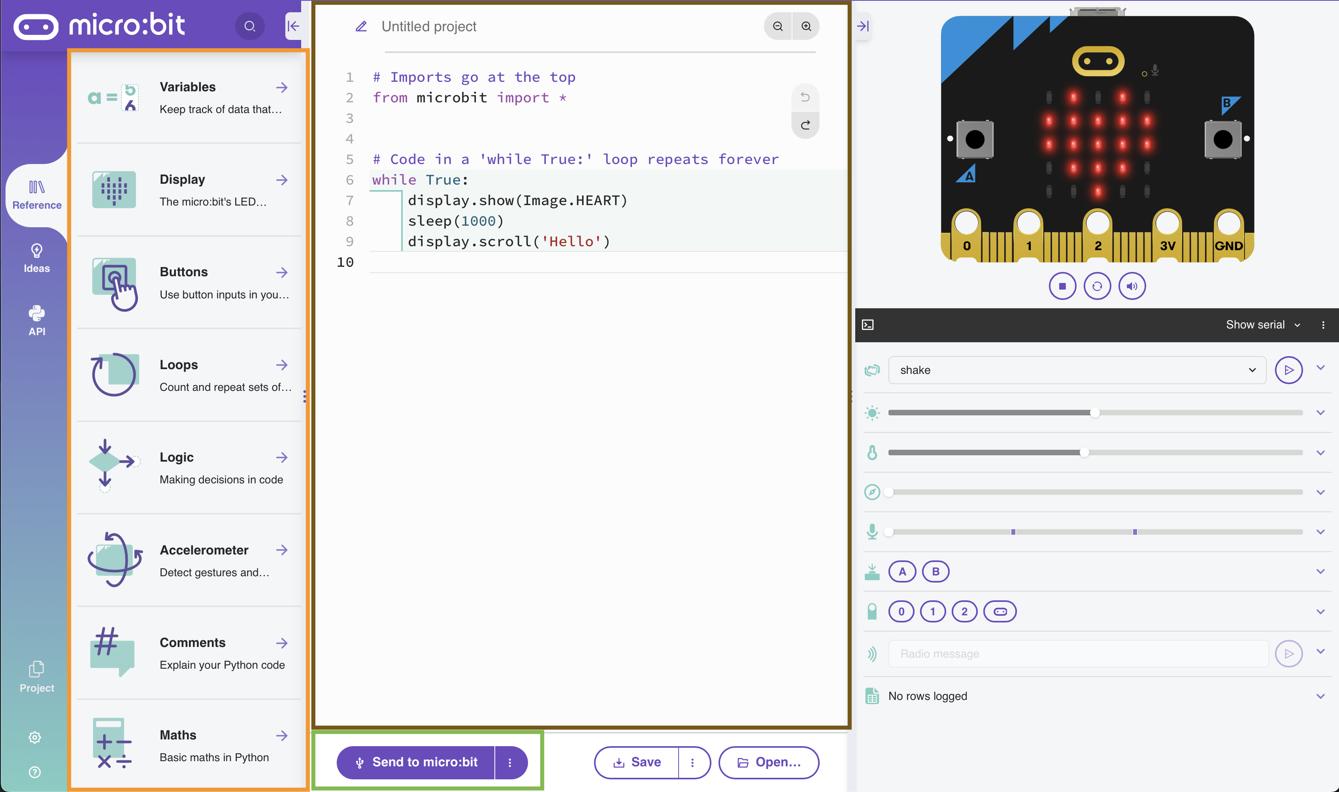1339x792 pixels.
Task: Open the API tab in the sidebar
Action: coord(36,321)
